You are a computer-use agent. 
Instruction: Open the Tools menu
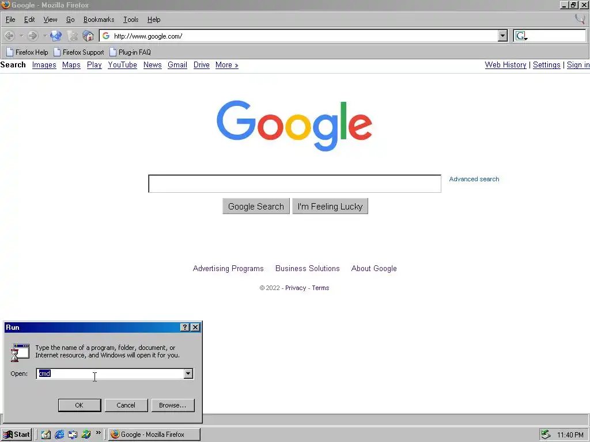pyautogui.click(x=131, y=20)
